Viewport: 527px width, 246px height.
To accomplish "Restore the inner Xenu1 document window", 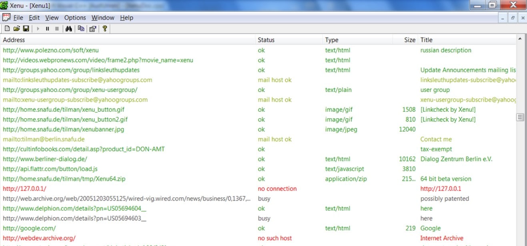I will point(513,18).
